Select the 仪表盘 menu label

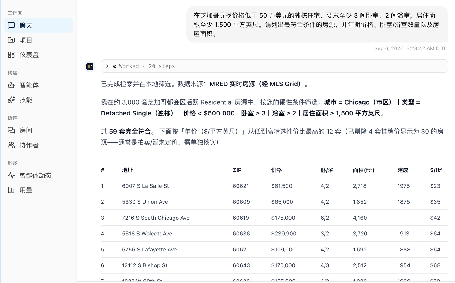pos(29,55)
